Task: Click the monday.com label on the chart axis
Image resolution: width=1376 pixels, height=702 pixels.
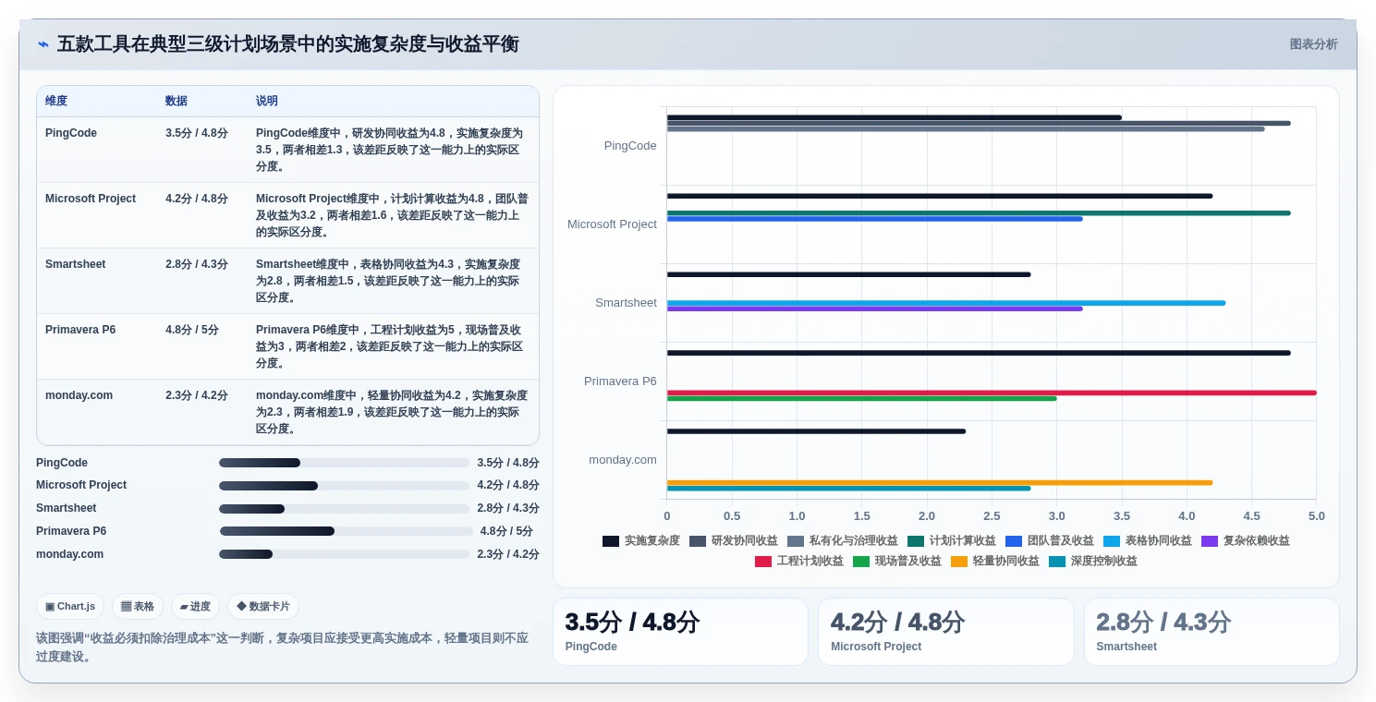Action: click(x=623, y=460)
